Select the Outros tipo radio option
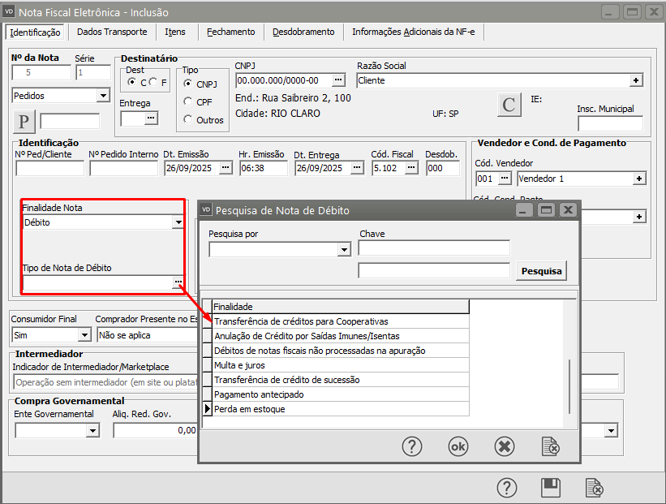The height and width of the screenshot is (504, 666). [188, 119]
